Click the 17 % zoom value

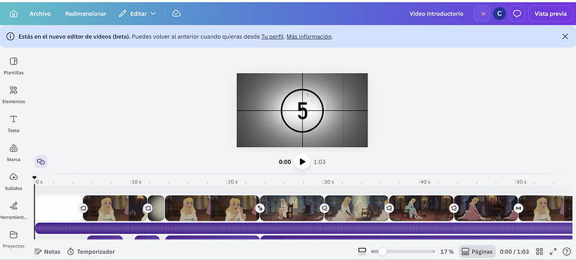pyautogui.click(x=447, y=252)
